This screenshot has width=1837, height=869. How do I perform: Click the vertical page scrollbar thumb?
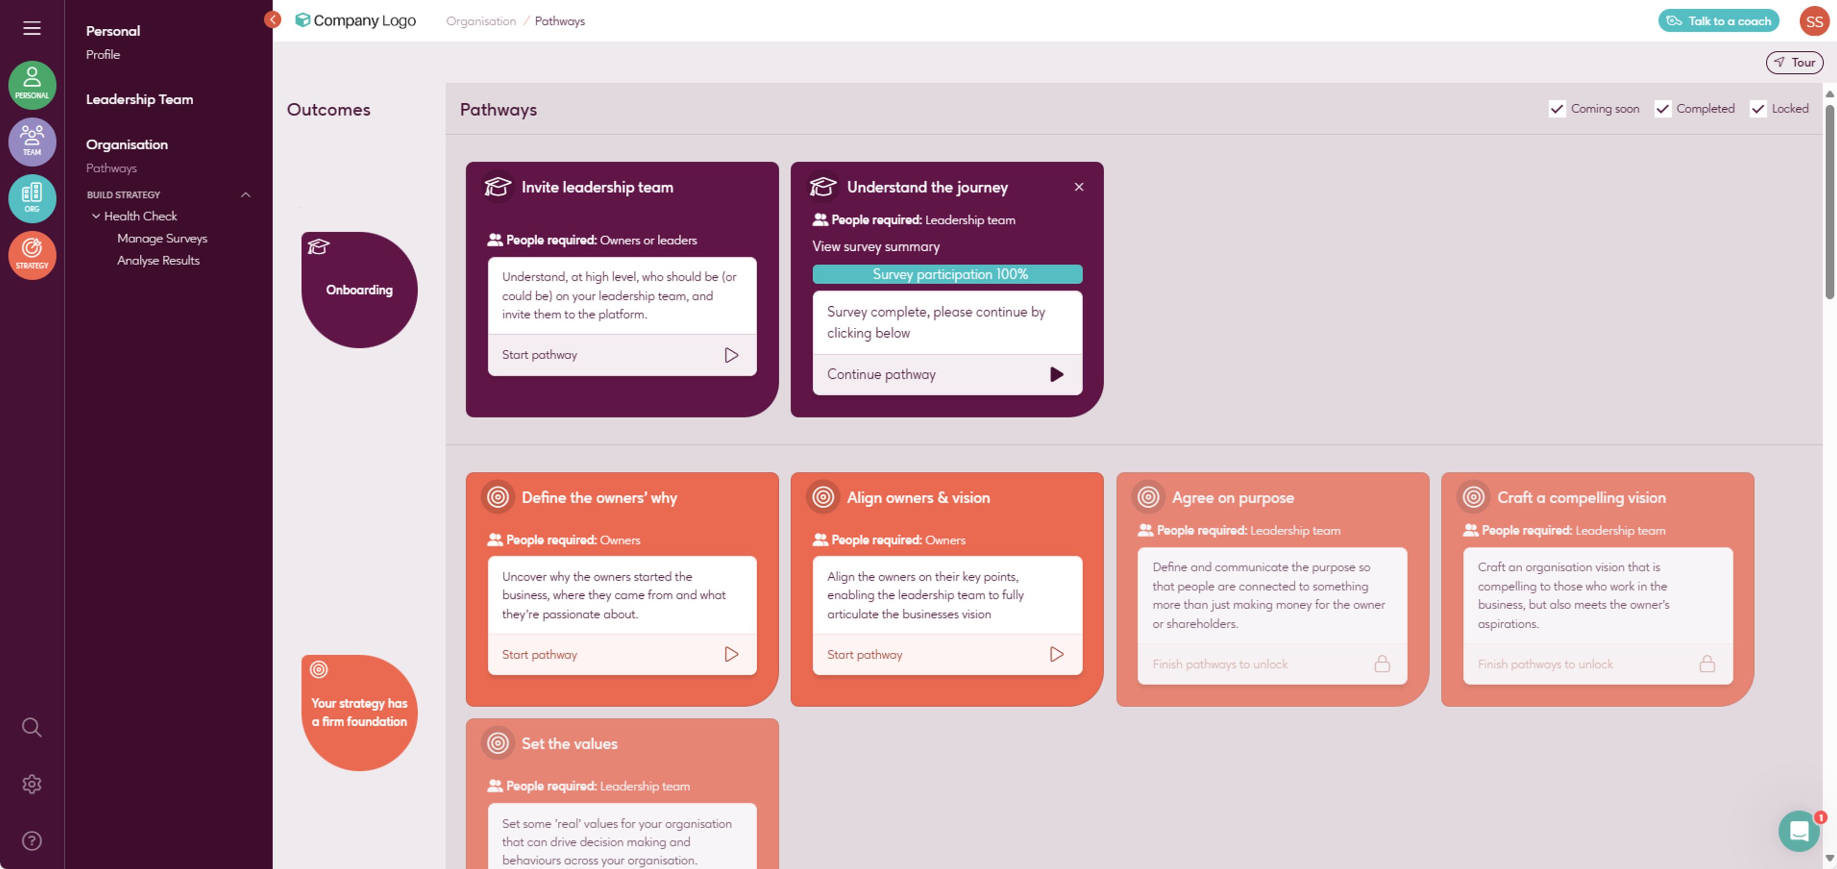tap(1829, 202)
